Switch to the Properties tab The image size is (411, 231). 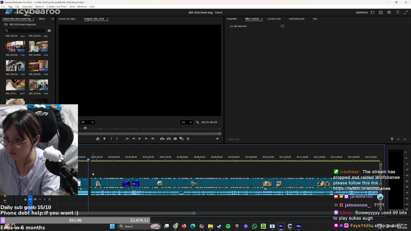point(232,19)
